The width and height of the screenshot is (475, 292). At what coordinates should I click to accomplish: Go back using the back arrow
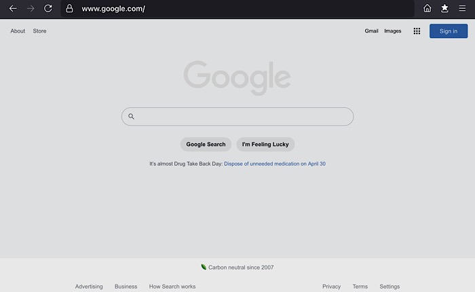(x=13, y=9)
